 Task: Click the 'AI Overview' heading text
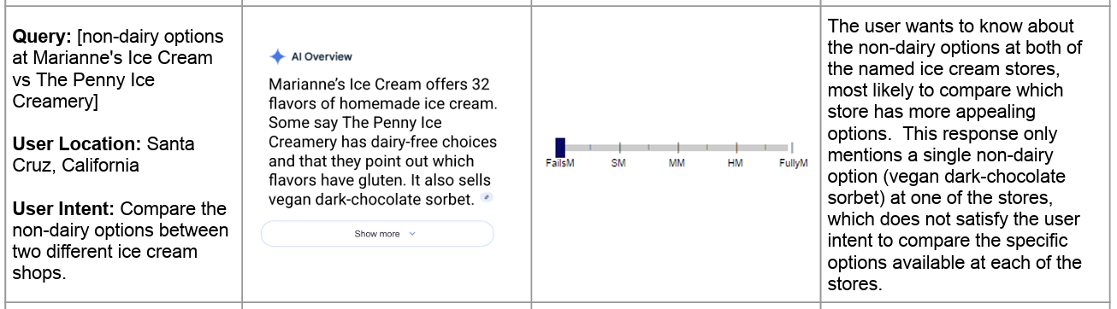pyautogui.click(x=322, y=56)
